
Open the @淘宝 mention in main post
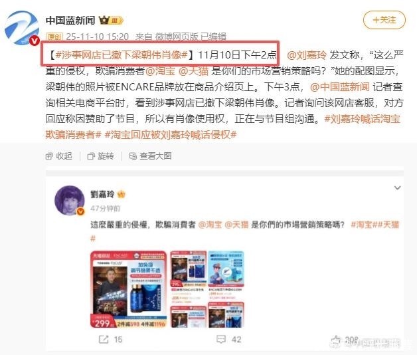[161, 71]
